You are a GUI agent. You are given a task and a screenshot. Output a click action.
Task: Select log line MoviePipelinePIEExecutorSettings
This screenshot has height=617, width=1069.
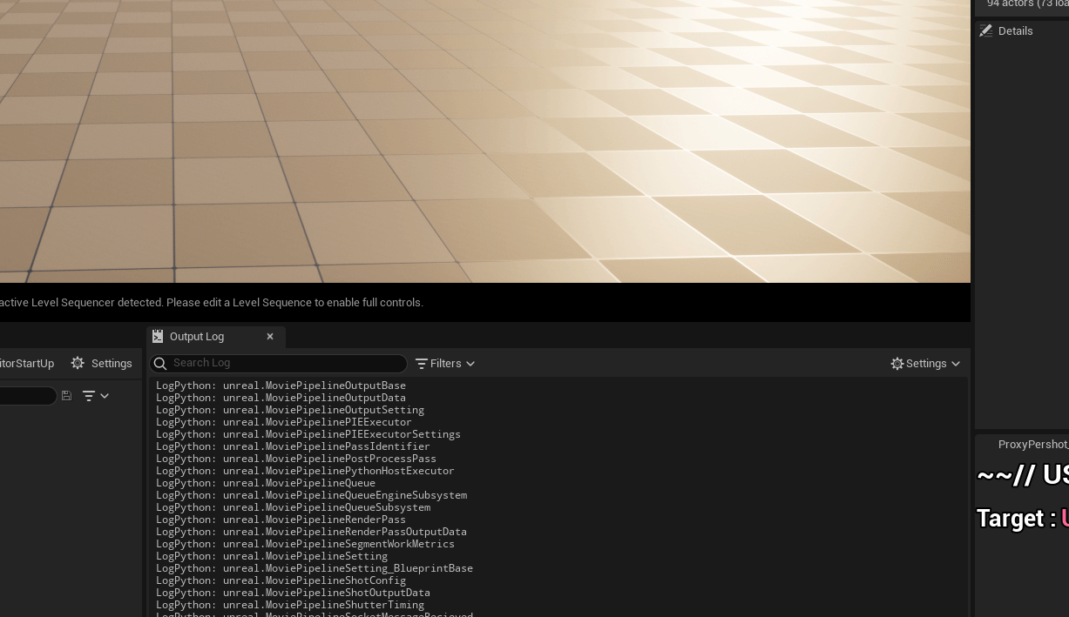pos(308,434)
